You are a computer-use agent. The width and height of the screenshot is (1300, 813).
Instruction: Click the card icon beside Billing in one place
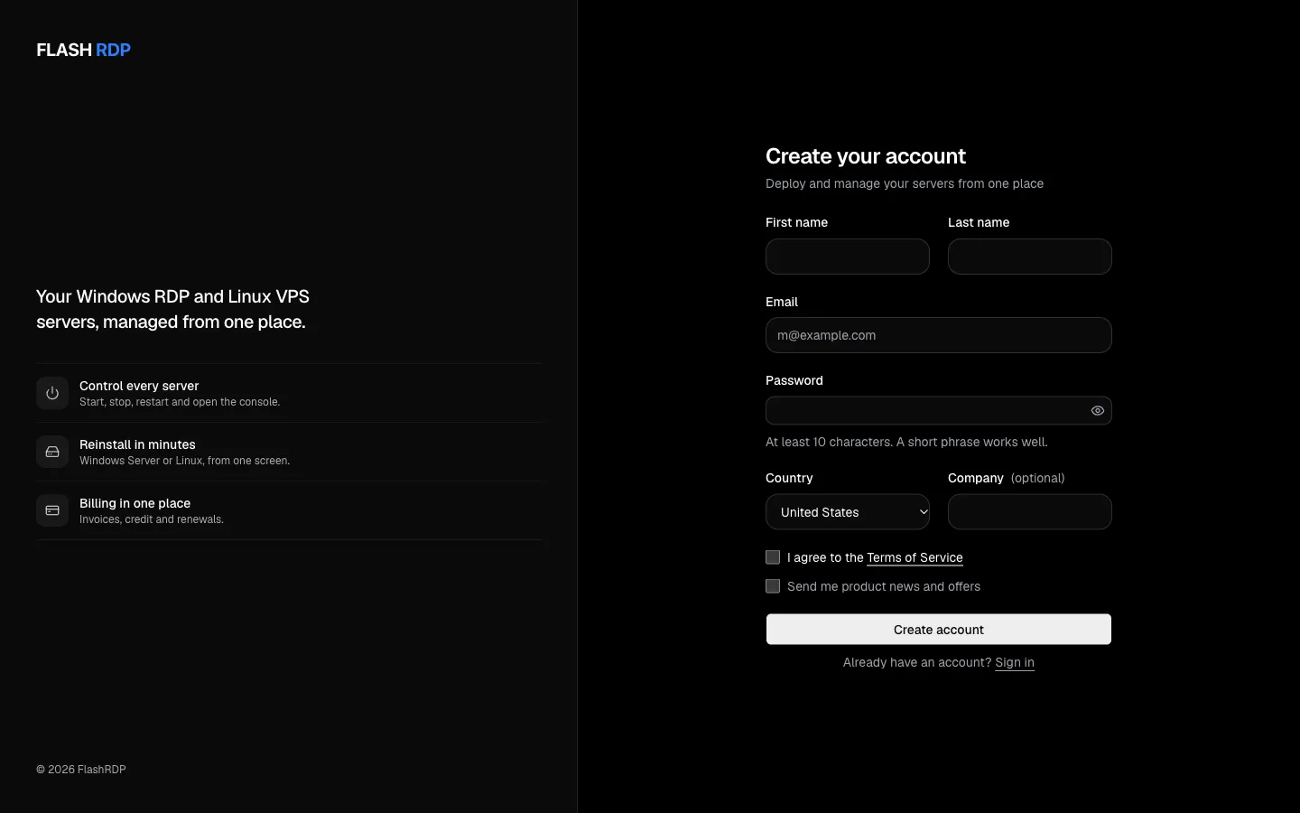pyautogui.click(x=52, y=510)
